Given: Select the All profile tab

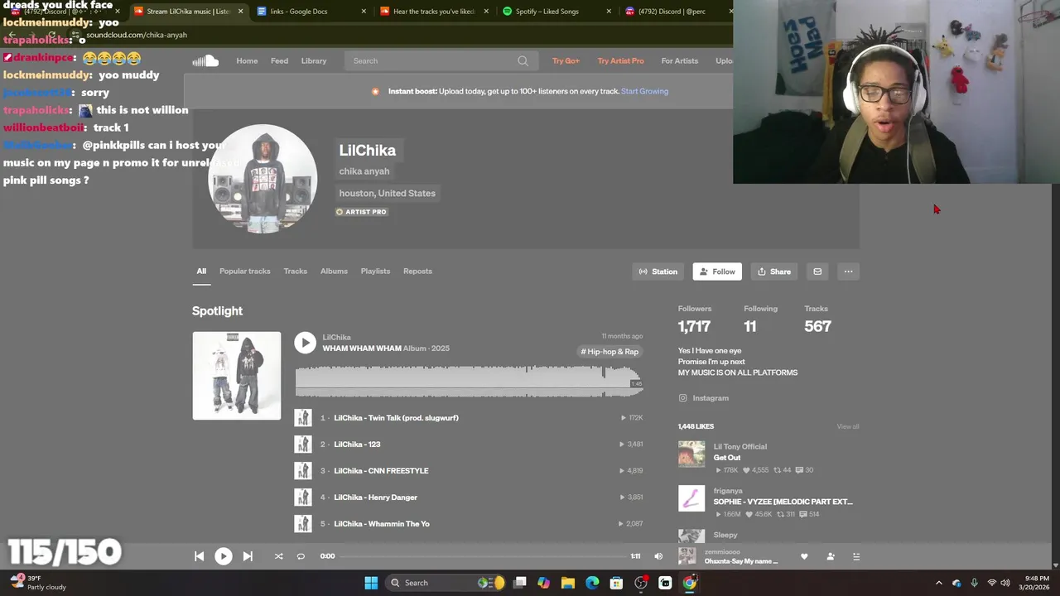Looking at the screenshot, I should pos(201,271).
